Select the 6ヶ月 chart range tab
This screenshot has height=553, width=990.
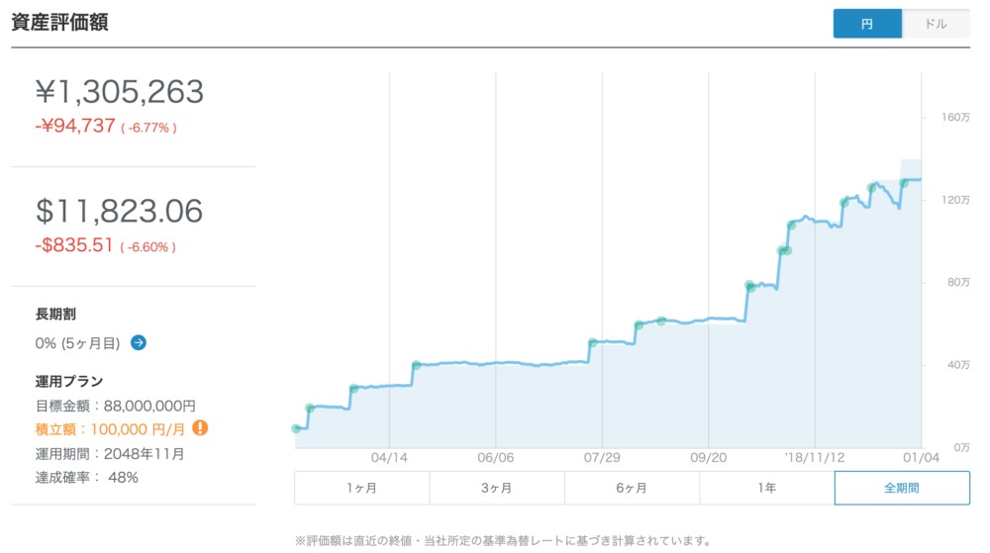[x=632, y=488]
